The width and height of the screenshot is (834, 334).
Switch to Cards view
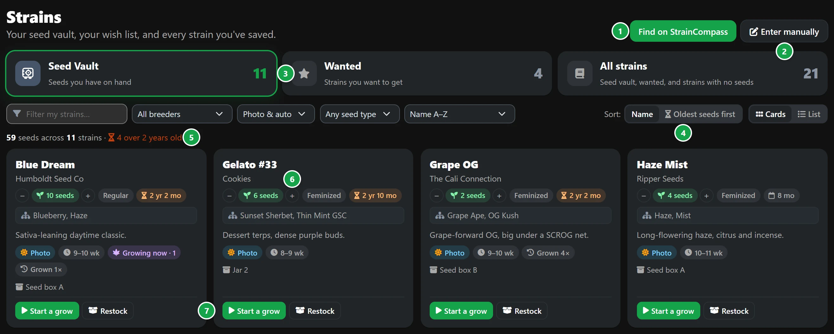(770, 114)
